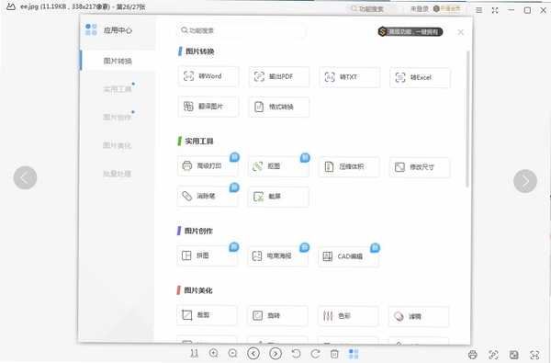551x363 pixels.
Task: Open the 旋转 tool
Action: (x=278, y=315)
